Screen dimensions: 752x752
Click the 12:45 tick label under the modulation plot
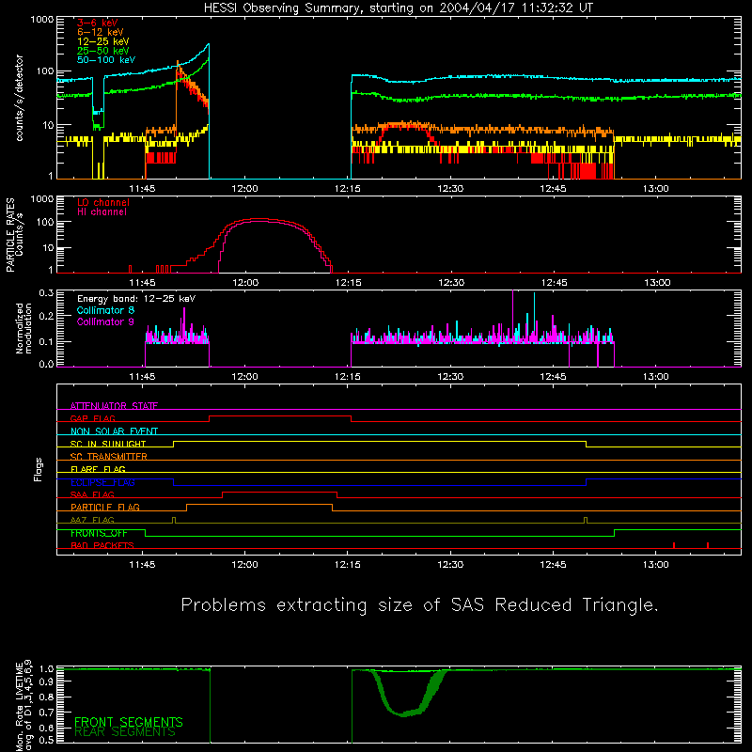[554, 377]
